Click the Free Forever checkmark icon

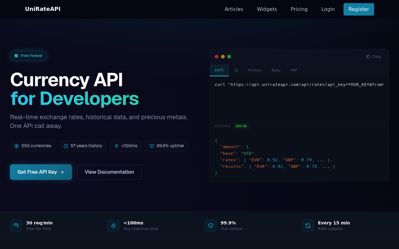coord(16,56)
